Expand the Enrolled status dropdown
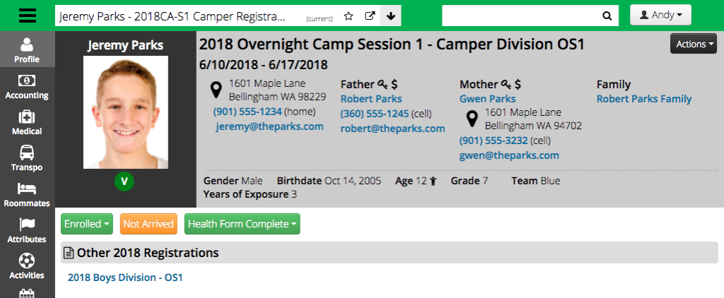 point(87,224)
